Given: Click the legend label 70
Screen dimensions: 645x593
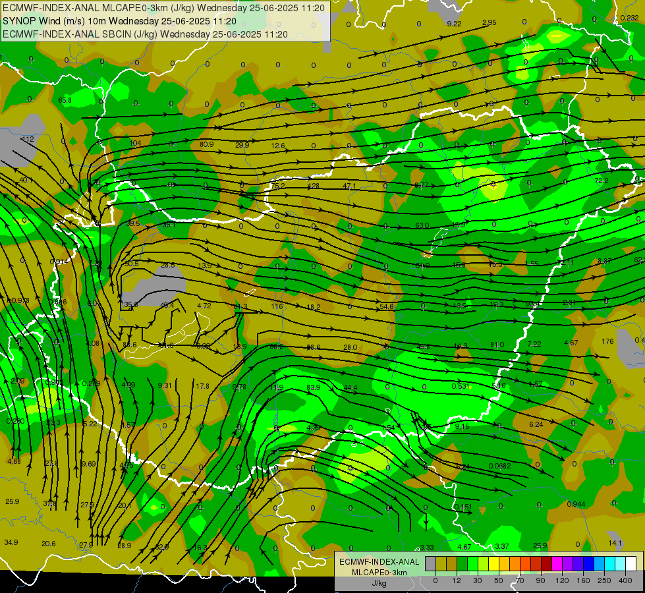Looking at the screenshot, I should pos(520,580).
